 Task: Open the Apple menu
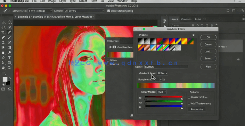tap(5, 1)
